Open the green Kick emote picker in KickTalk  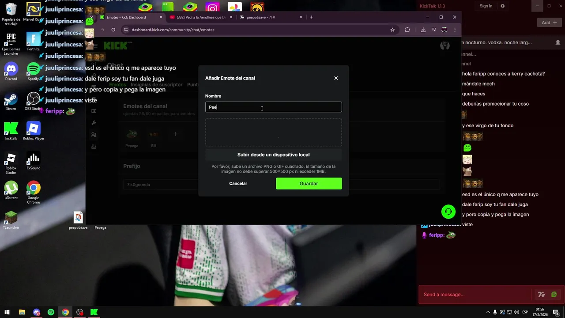(x=554, y=295)
